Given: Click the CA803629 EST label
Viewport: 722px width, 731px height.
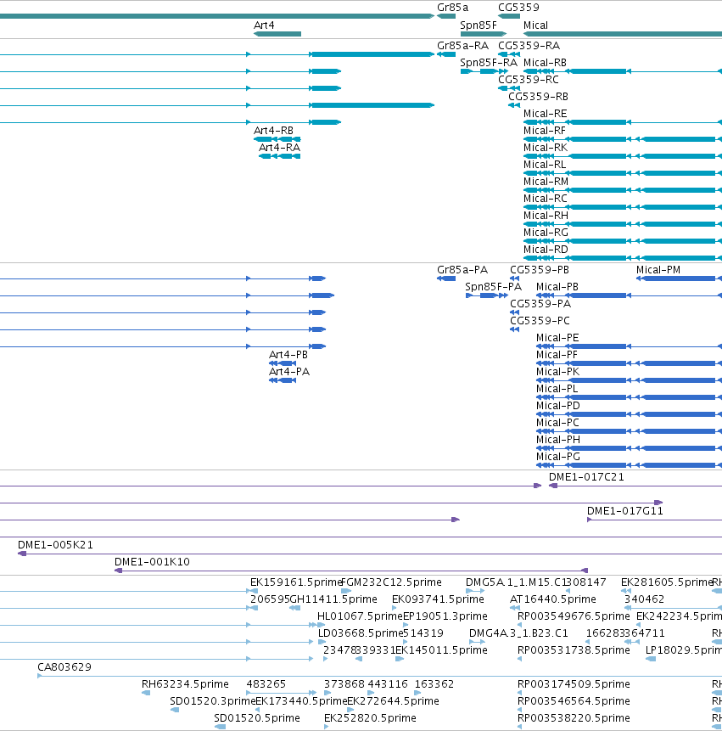Looking at the screenshot, I should [x=64, y=667].
